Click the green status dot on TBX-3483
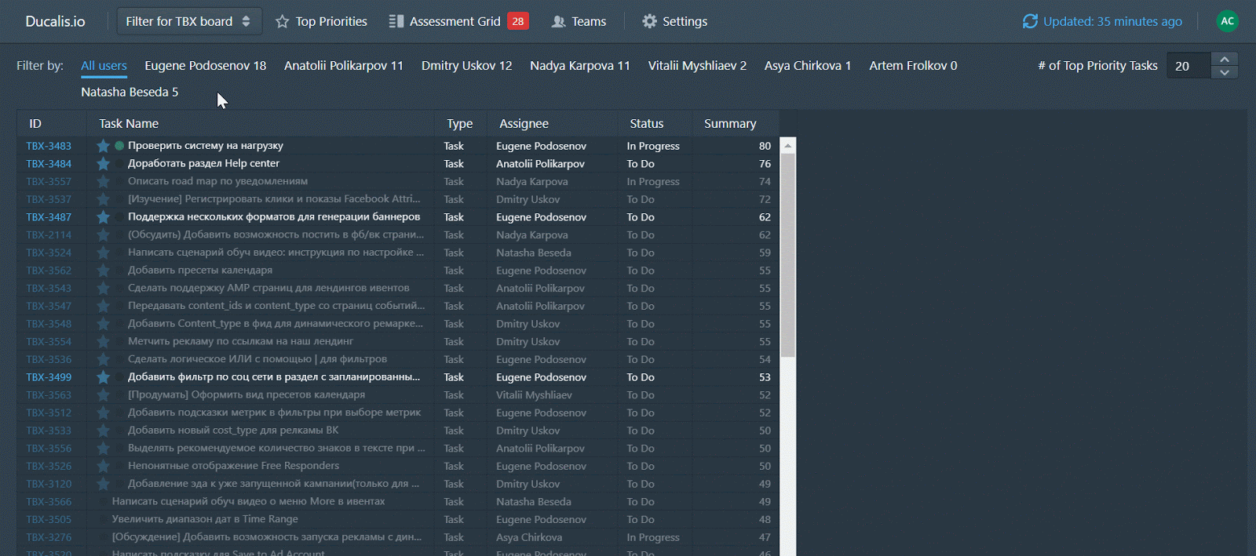The height and width of the screenshot is (556, 1256). pos(119,146)
